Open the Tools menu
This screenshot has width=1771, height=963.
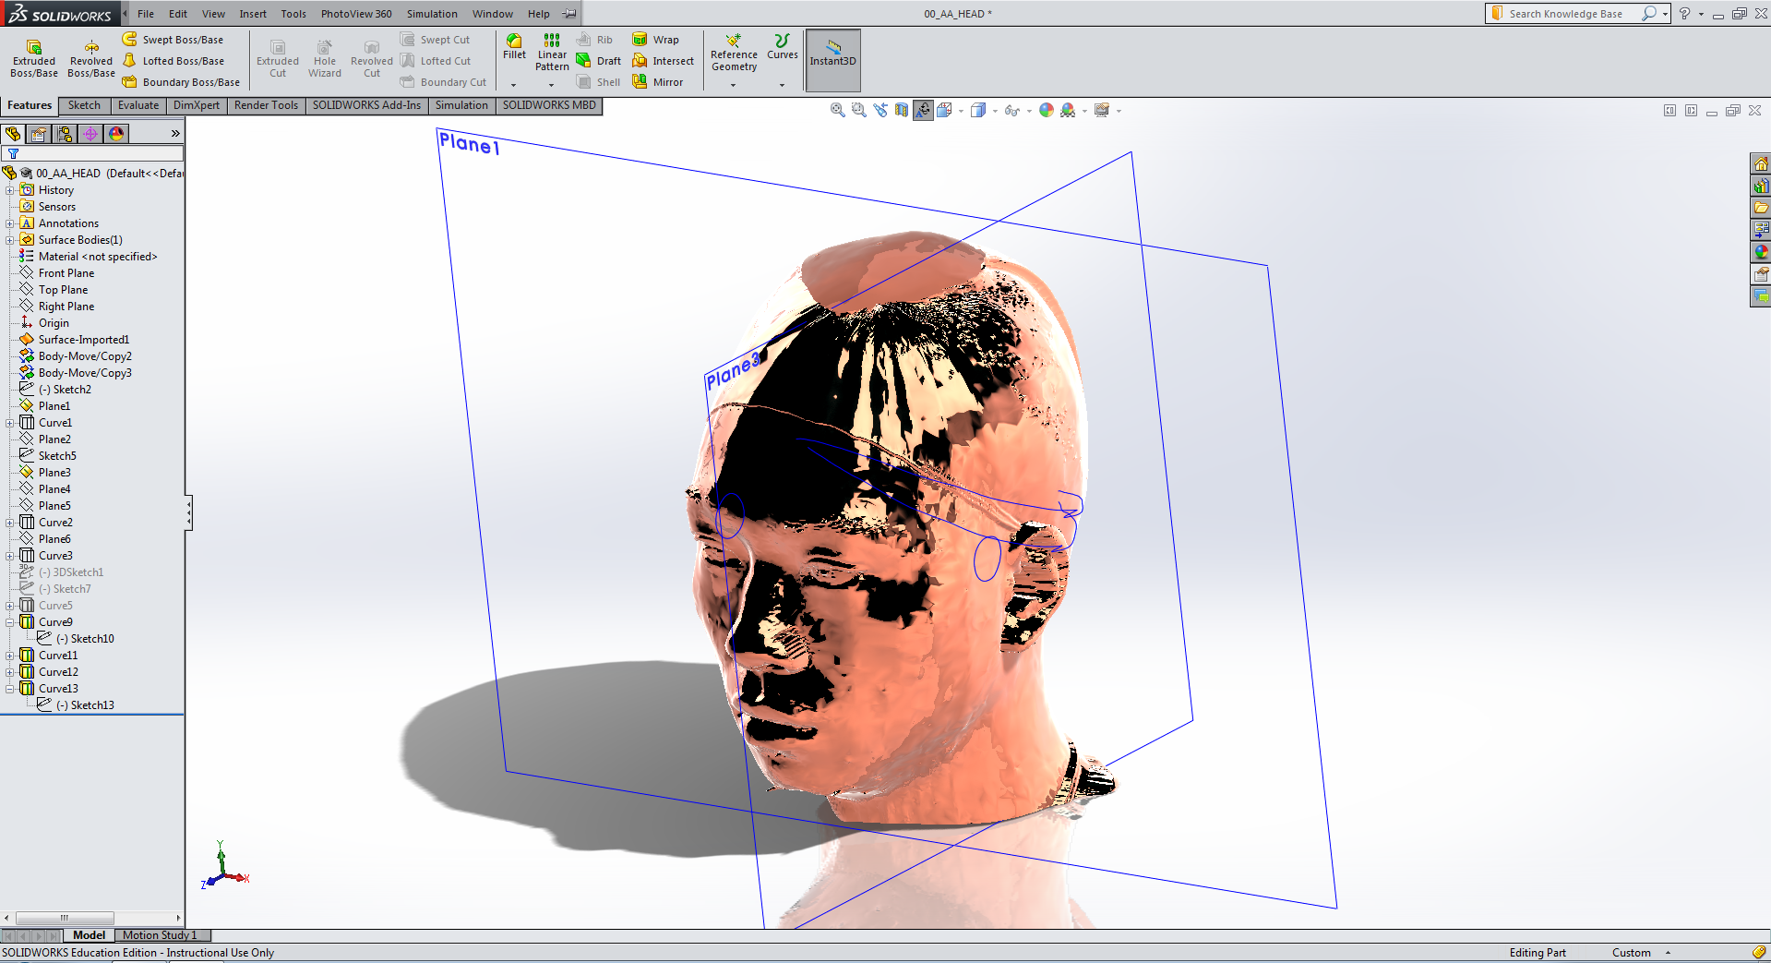[x=293, y=14]
